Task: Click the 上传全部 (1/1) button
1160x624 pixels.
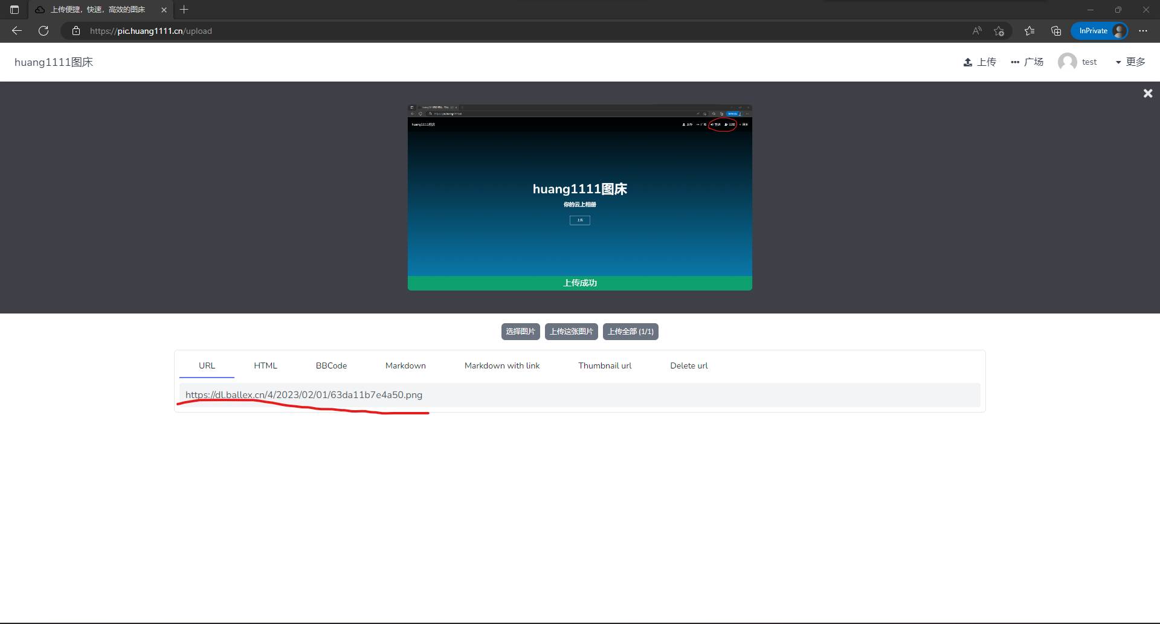Action: pyautogui.click(x=630, y=332)
